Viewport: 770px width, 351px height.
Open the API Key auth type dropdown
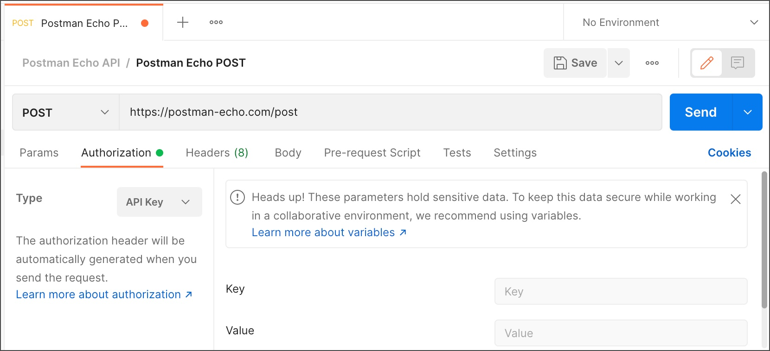(160, 202)
